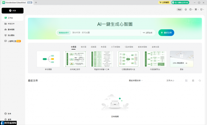Open the template thumbnail with twelve rows list
This screenshot has height=125, width=207.
[102, 59]
